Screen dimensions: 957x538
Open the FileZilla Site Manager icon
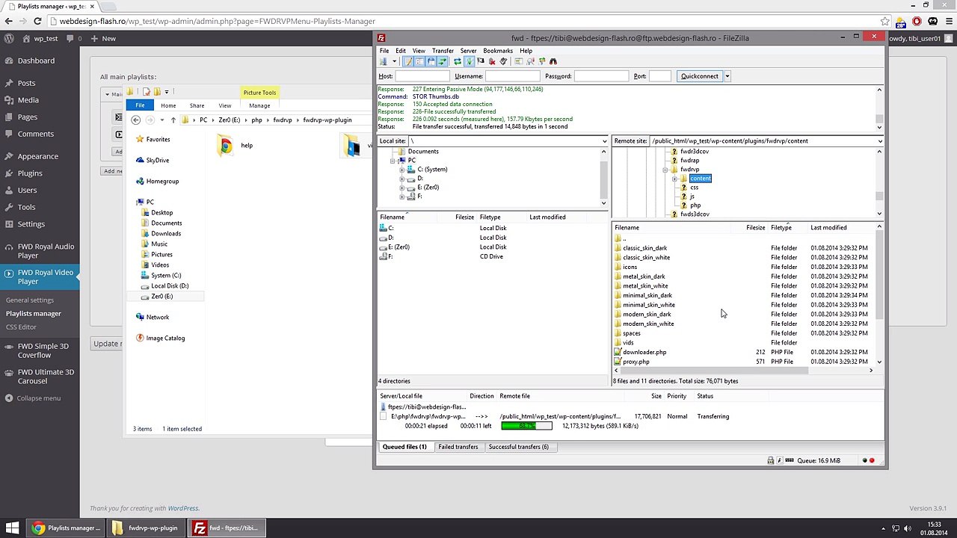pos(384,61)
